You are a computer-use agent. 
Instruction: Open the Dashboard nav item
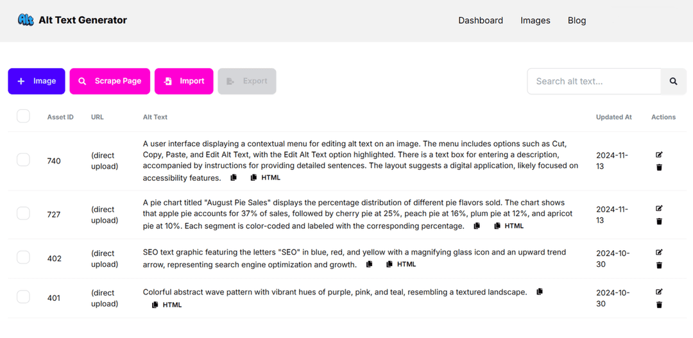tap(480, 21)
